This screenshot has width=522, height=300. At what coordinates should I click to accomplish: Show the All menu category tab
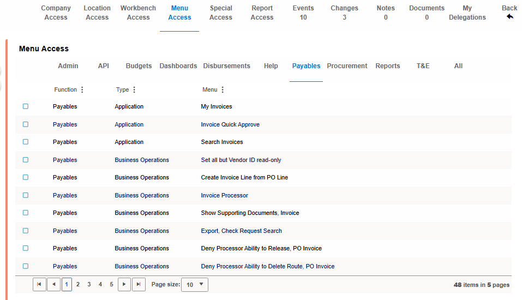point(458,66)
